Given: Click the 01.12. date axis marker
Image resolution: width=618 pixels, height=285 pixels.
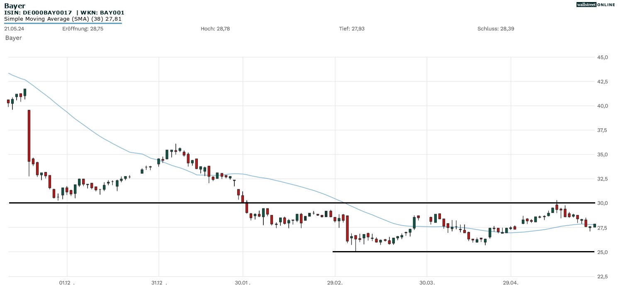Looking at the screenshot, I should [66, 283].
